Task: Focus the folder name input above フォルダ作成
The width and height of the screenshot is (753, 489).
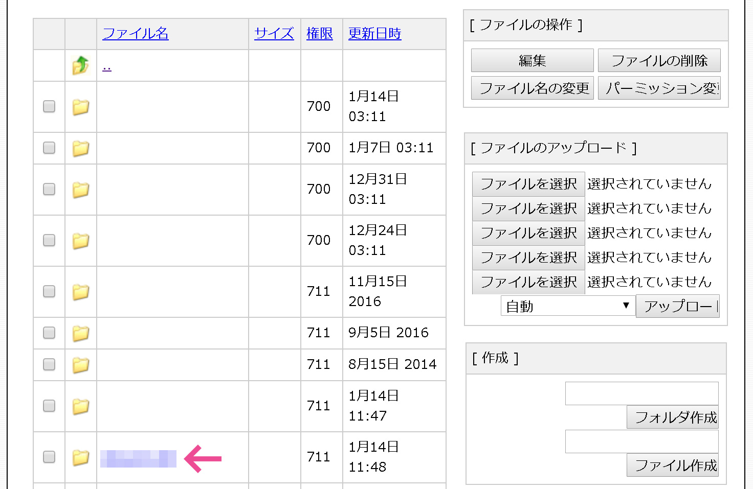Action: [x=641, y=393]
